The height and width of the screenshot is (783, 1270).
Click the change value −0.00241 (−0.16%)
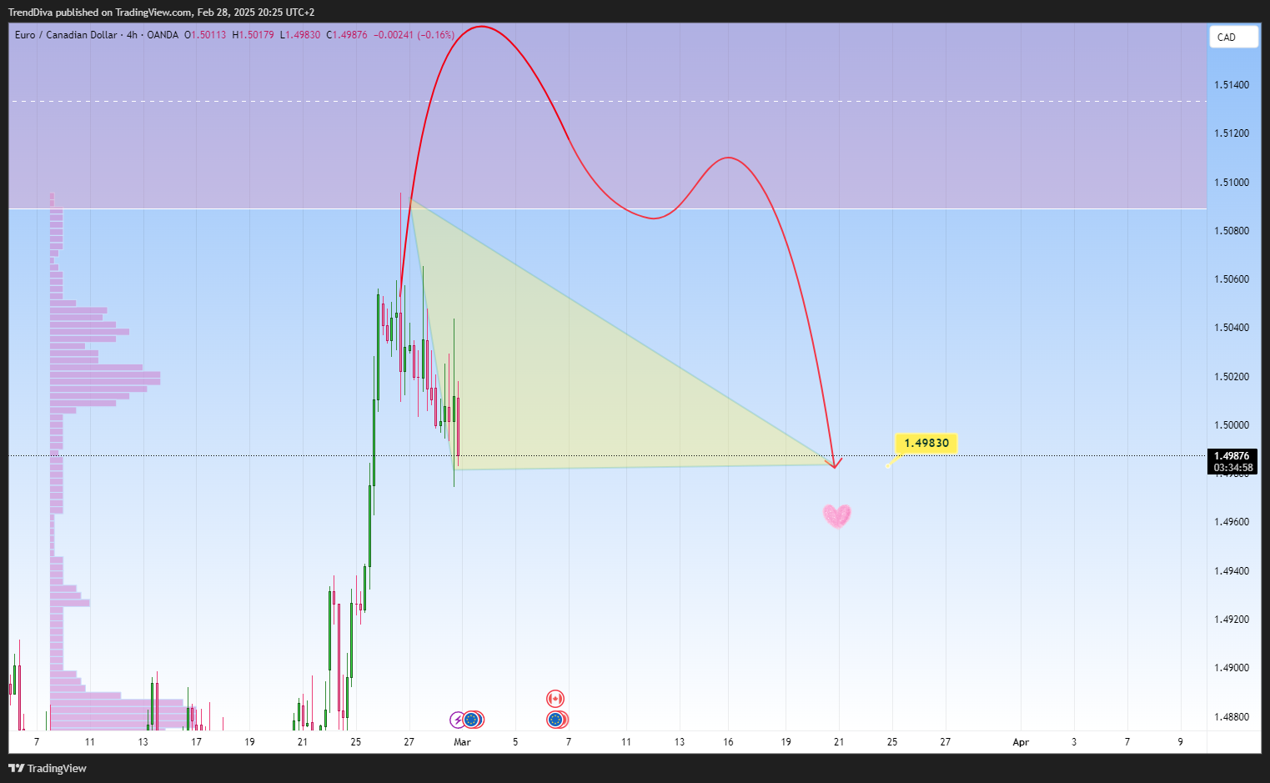(x=414, y=35)
